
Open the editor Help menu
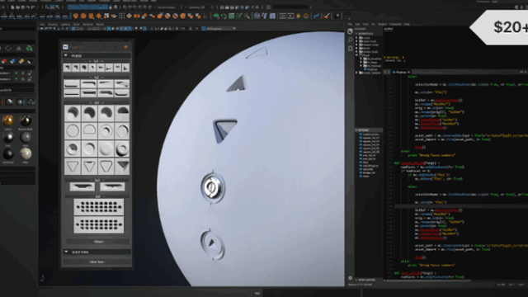pyautogui.click(x=407, y=24)
